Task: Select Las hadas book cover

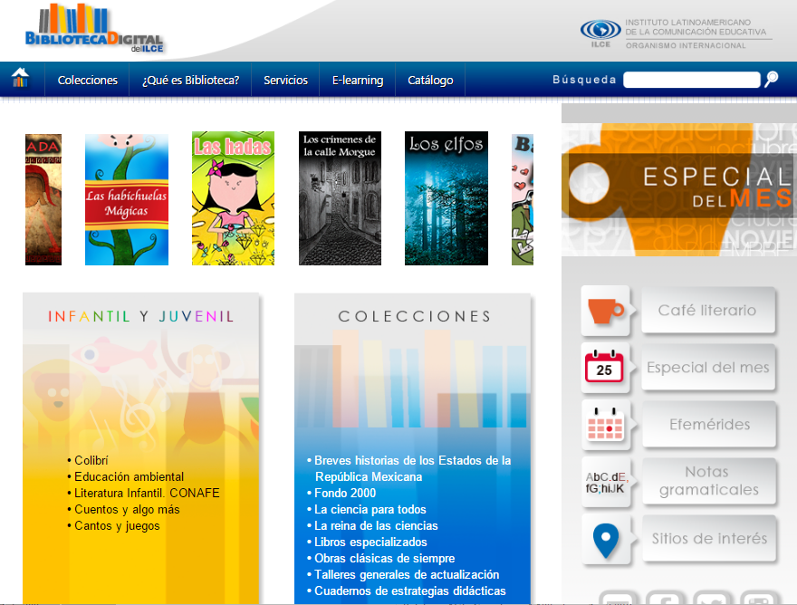Action: (x=233, y=199)
